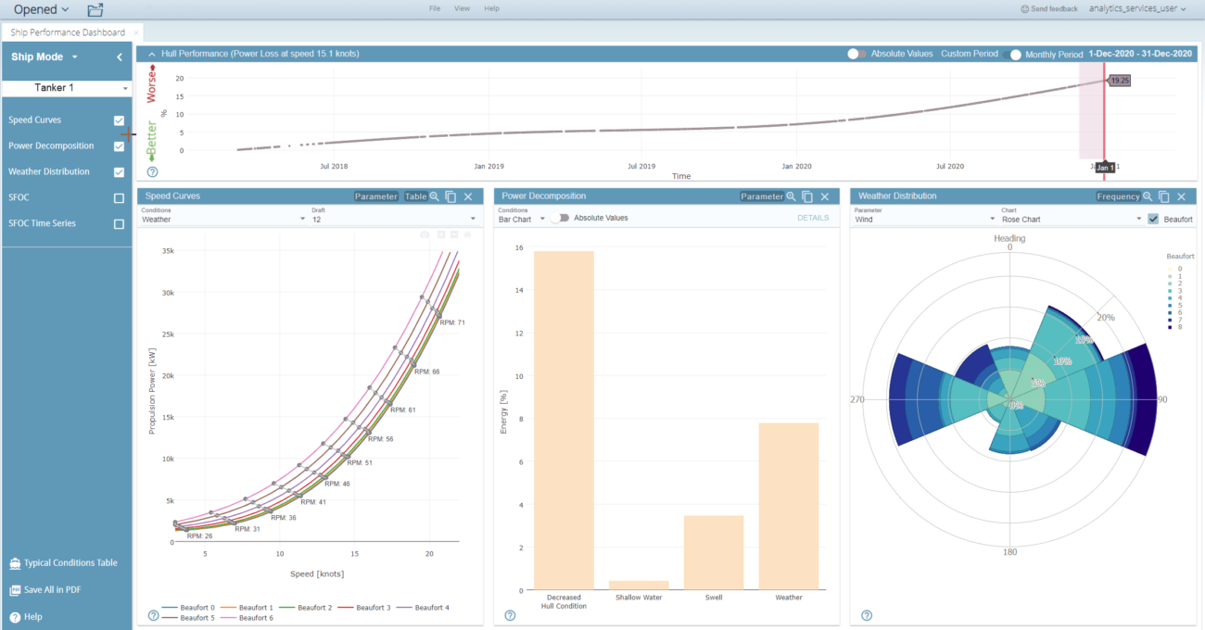Click the copy icon on Power Decomposition header

click(x=806, y=196)
